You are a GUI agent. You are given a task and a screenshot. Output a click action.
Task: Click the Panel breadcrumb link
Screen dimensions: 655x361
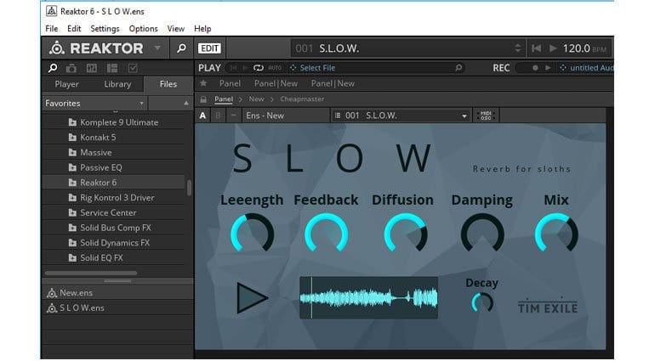tap(224, 99)
